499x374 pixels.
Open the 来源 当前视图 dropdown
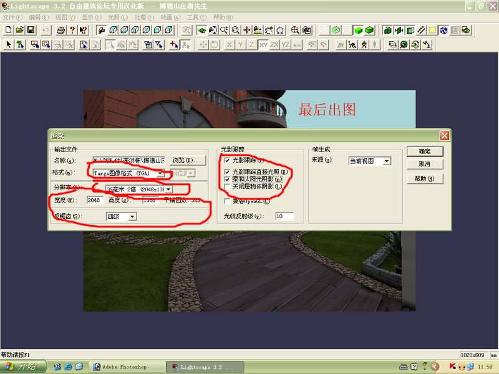click(387, 161)
